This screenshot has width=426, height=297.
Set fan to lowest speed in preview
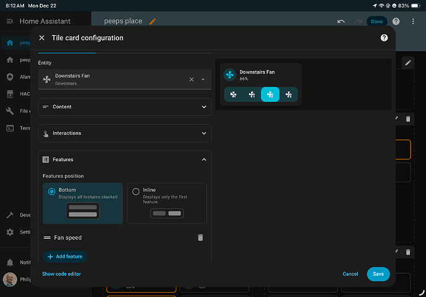pos(233,94)
